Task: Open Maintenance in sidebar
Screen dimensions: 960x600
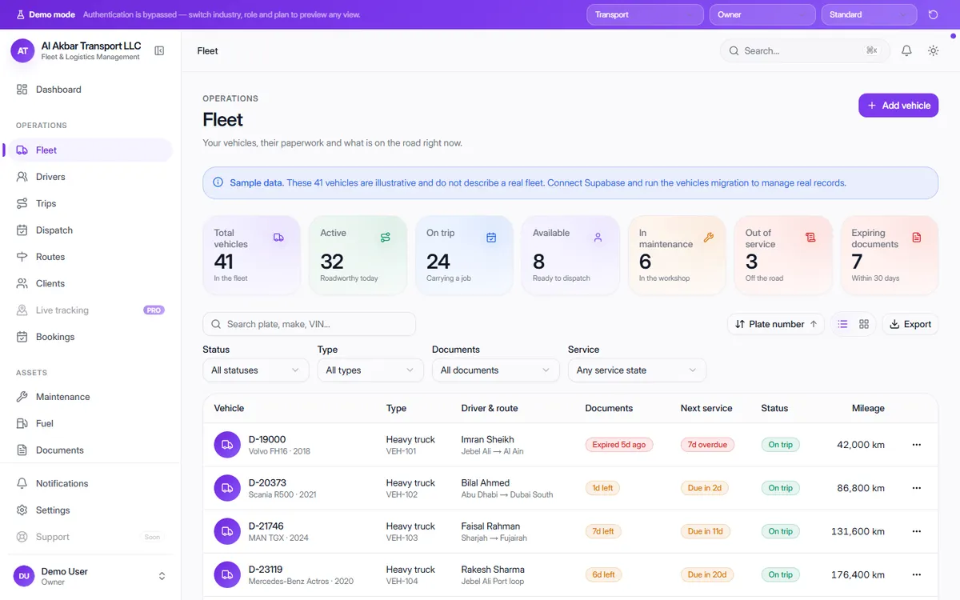Action: (x=90, y=397)
